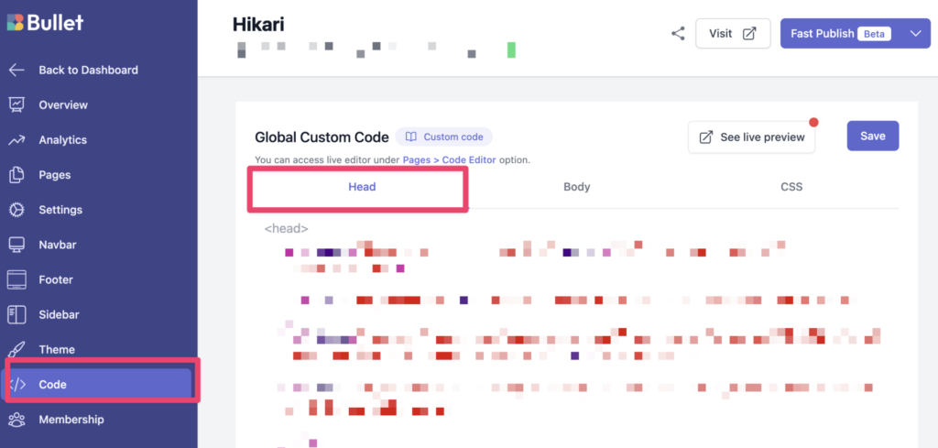
Task: Click the Visit button
Action: (x=733, y=34)
